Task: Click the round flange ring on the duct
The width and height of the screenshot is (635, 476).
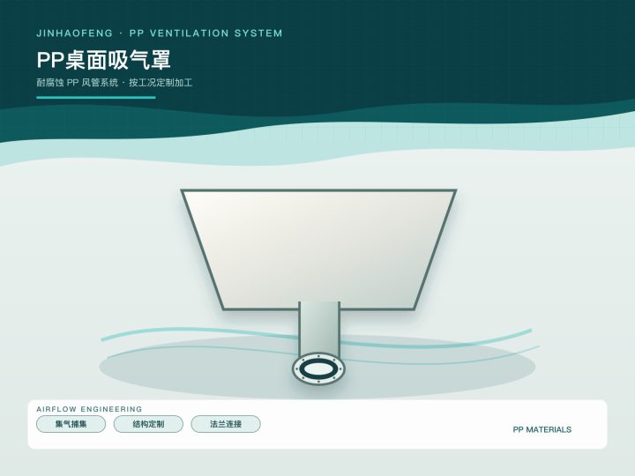Action: coord(318,368)
